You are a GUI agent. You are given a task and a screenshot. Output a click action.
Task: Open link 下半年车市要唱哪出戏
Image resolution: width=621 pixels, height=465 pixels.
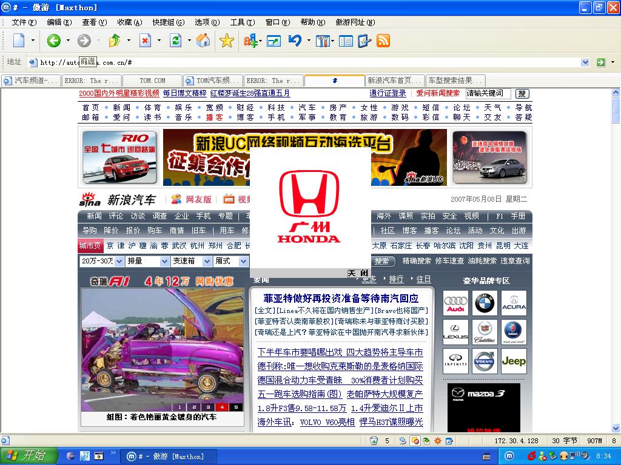299,352
